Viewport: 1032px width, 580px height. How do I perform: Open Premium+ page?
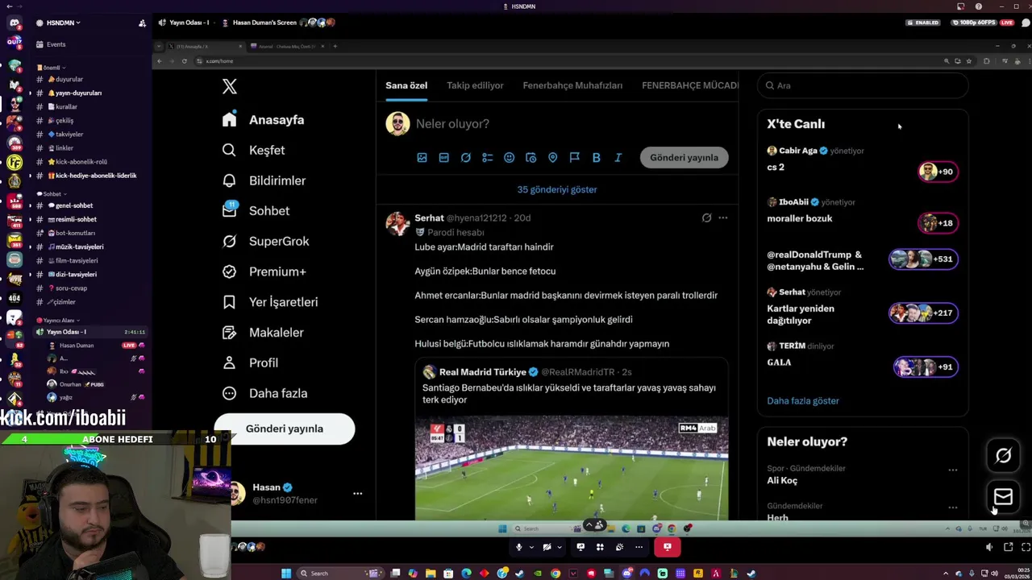coord(264,271)
